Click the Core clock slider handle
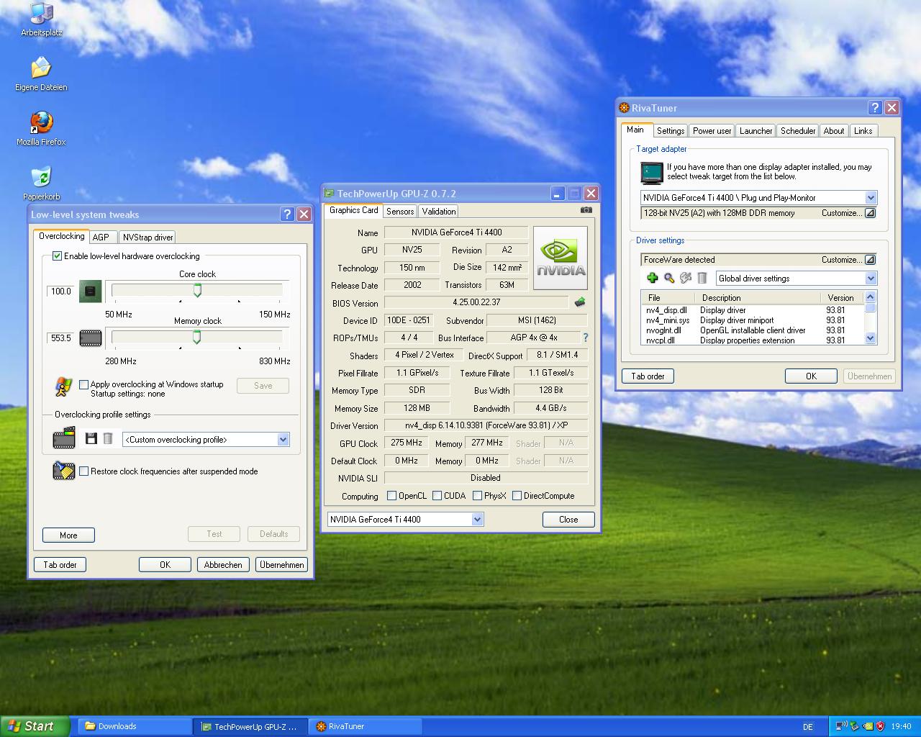 click(197, 290)
